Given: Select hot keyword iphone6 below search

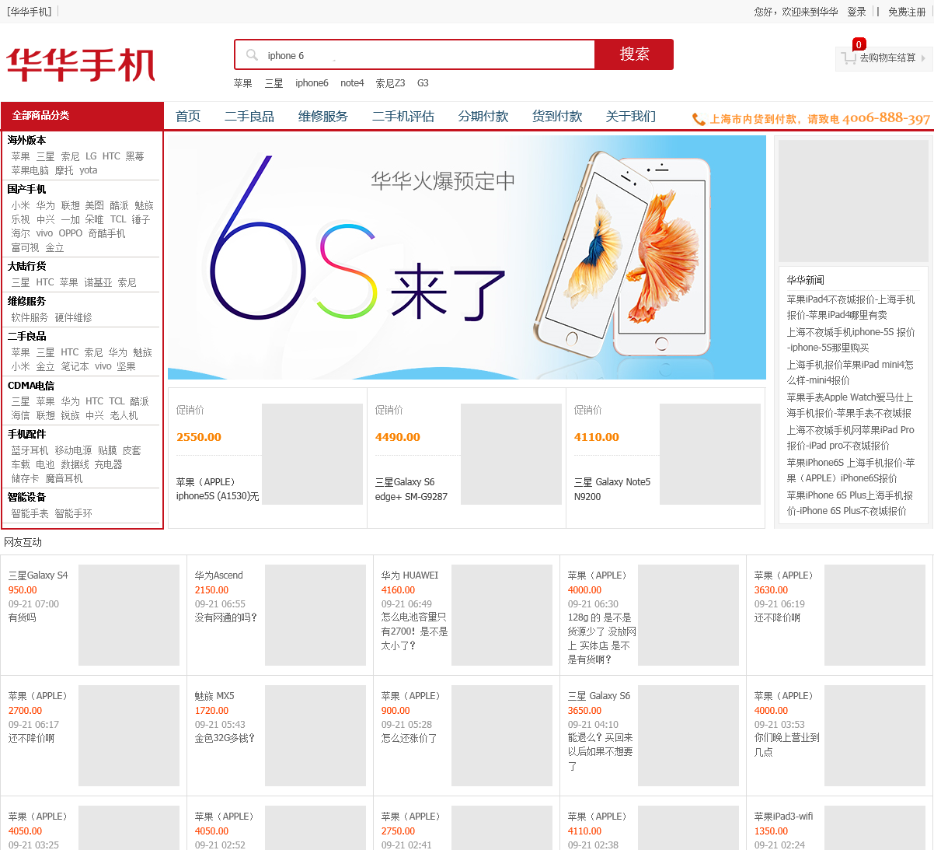Looking at the screenshot, I should [x=312, y=83].
